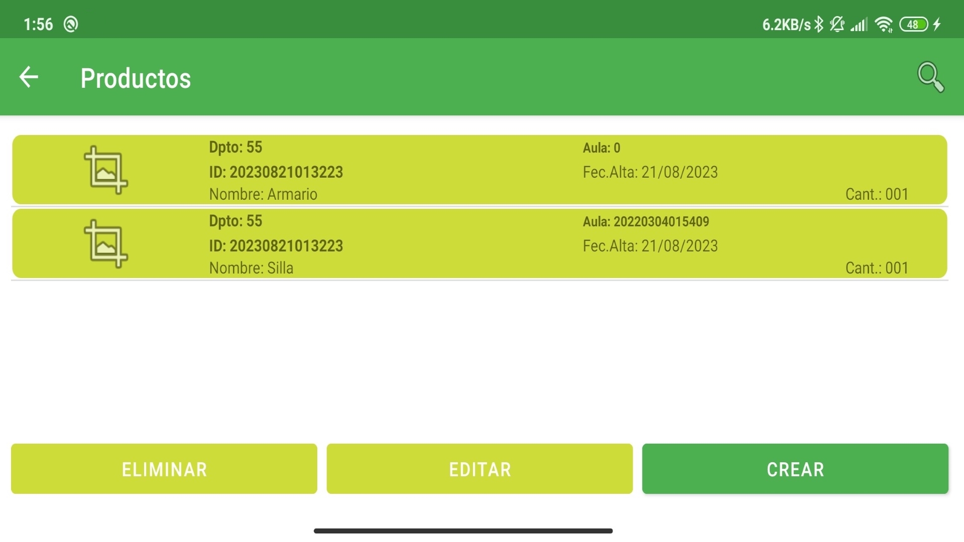Select the Silla product row
The width and height of the screenshot is (964, 542).
(x=479, y=243)
